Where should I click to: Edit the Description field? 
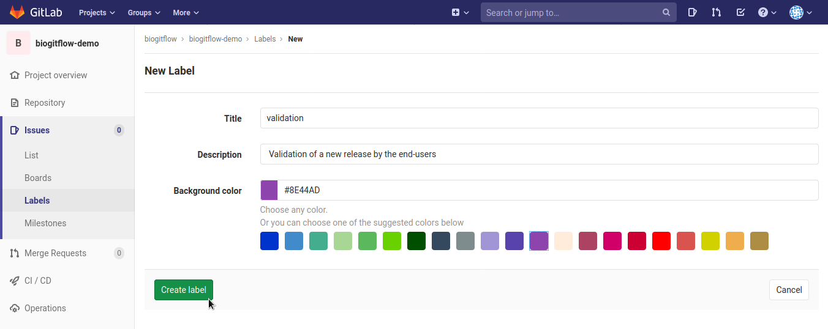click(539, 154)
